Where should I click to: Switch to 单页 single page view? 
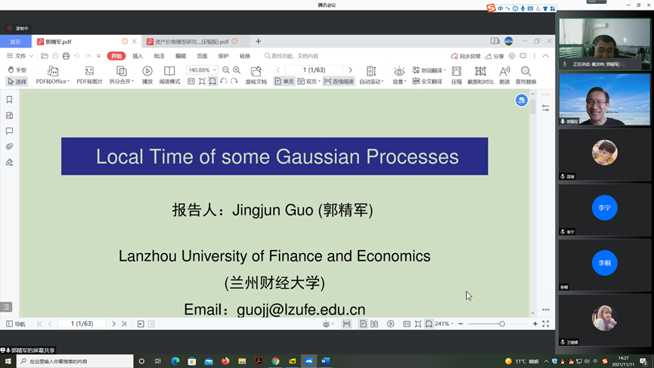[284, 82]
